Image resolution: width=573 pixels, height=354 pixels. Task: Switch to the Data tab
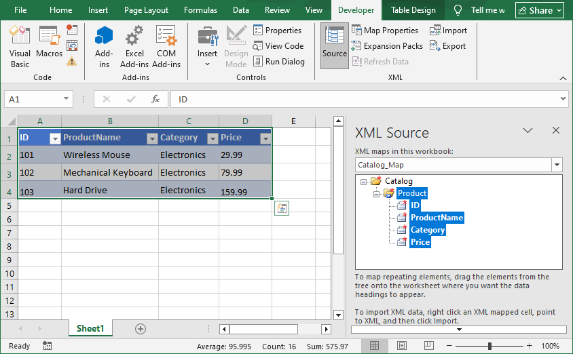[241, 10]
